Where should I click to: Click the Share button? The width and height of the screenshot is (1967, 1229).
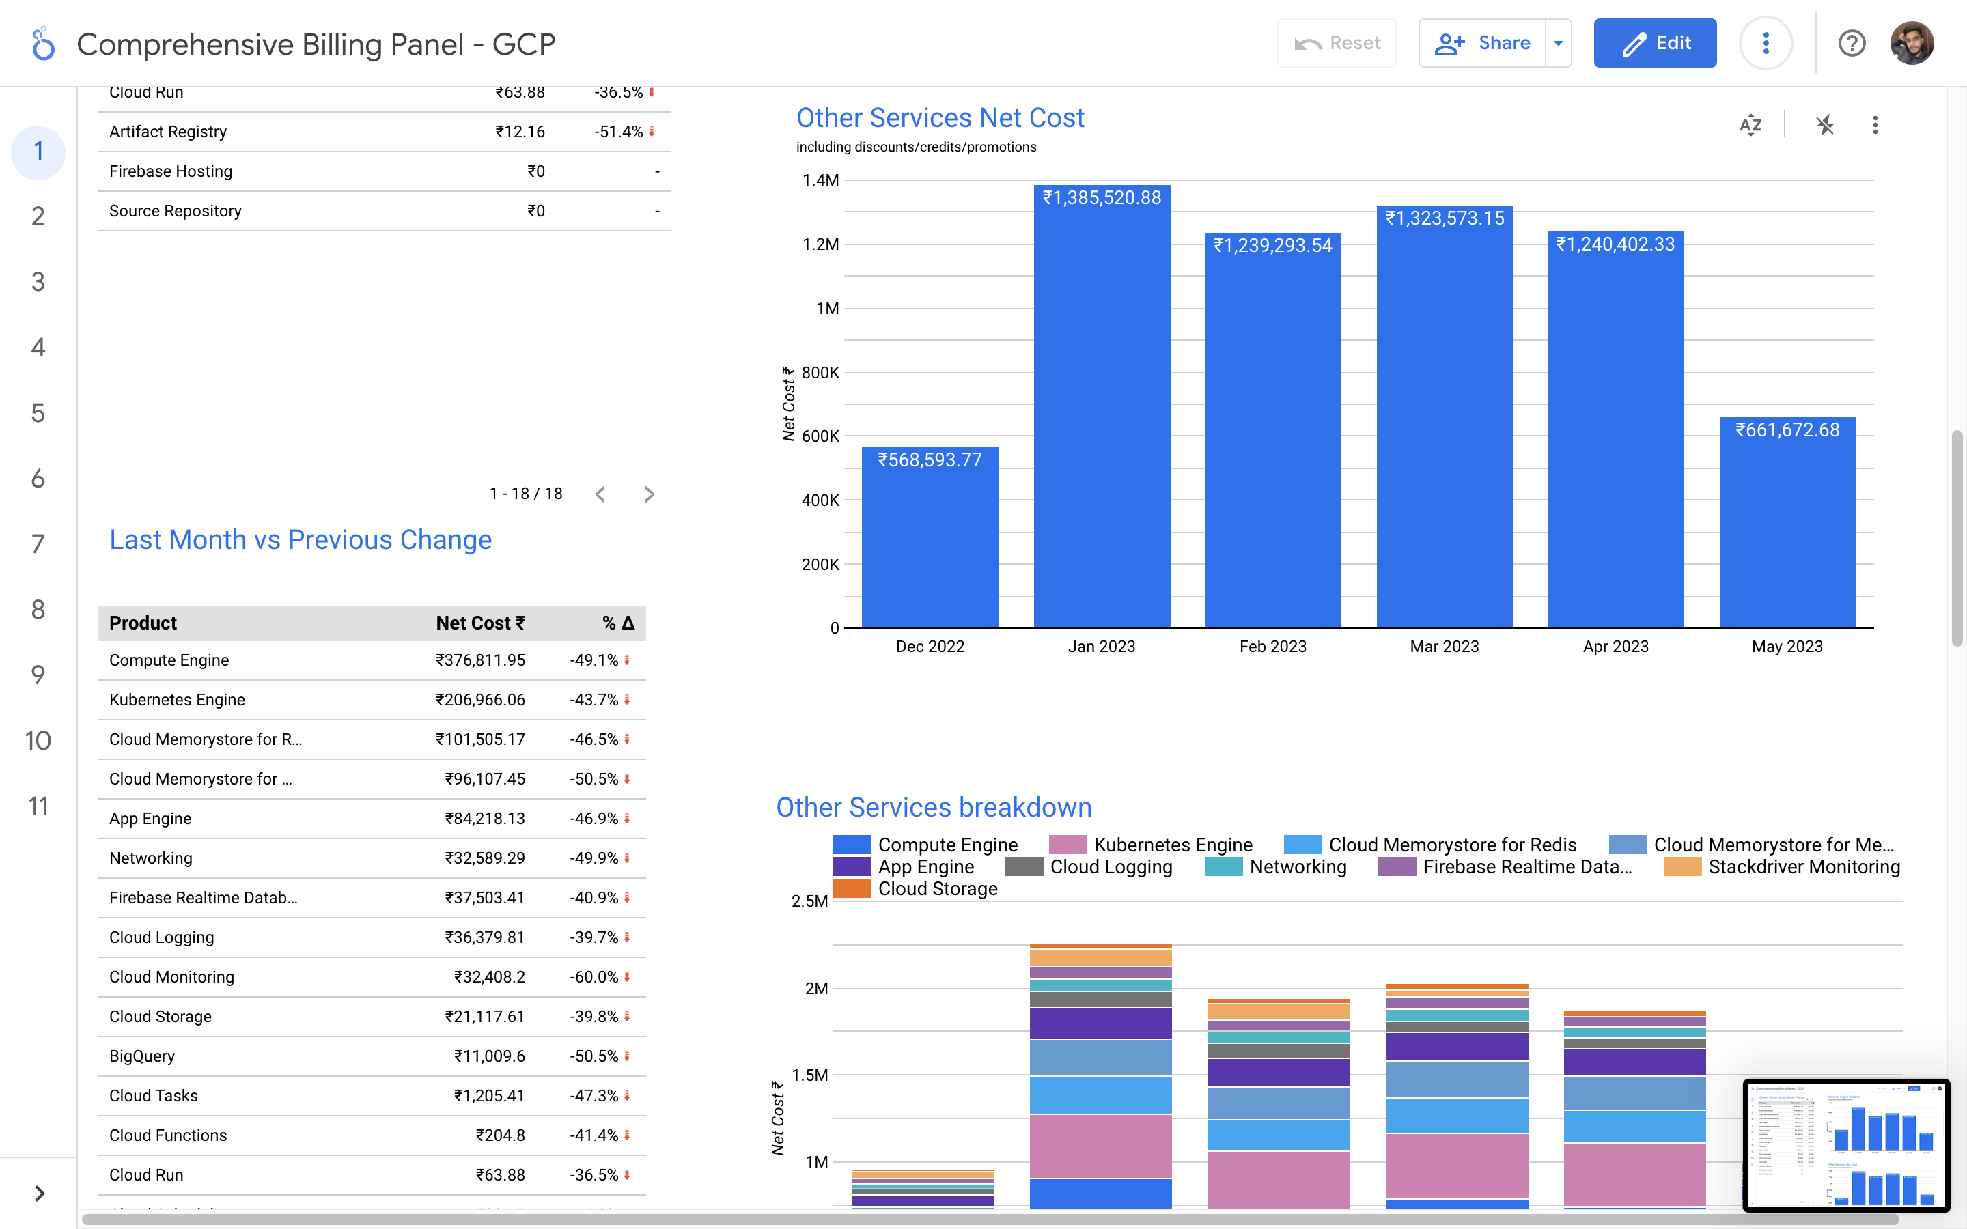pyautogui.click(x=1483, y=44)
